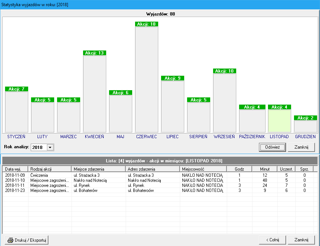320x246 pixels.
Task: Sort by the Miejscowość column header
Action: click(203, 169)
